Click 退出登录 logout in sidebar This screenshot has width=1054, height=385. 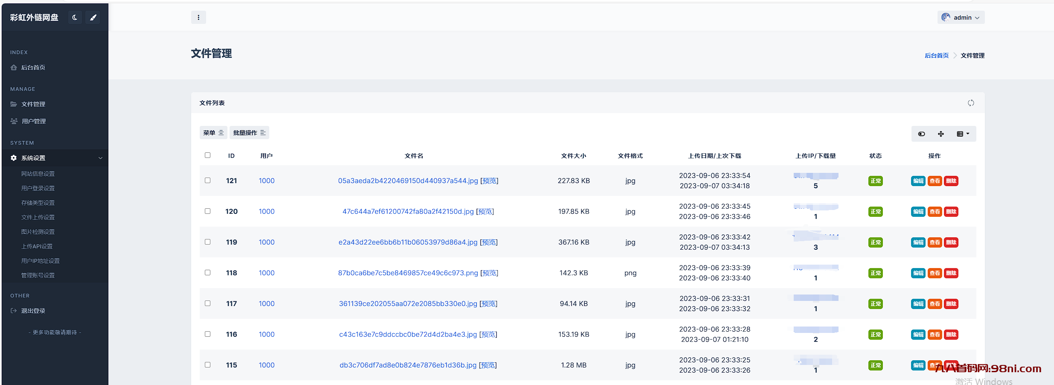33,311
